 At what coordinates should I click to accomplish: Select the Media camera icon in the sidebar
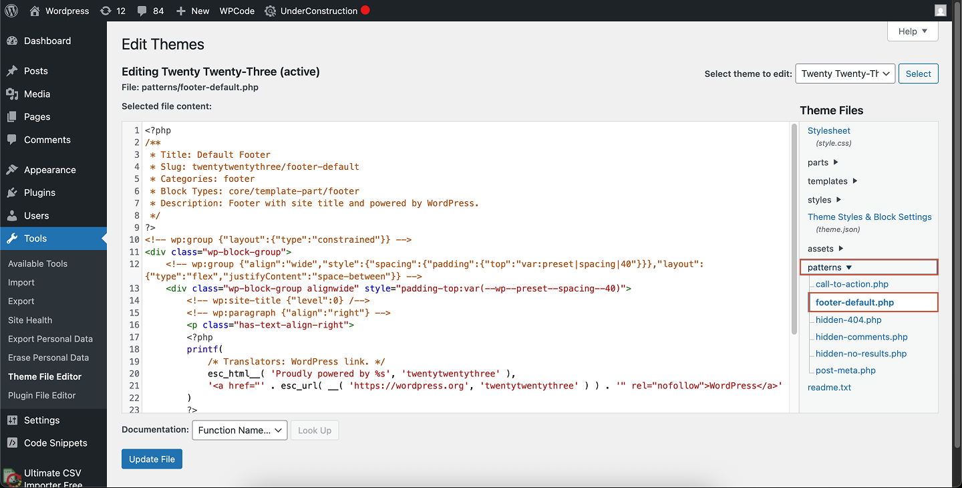(13, 94)
